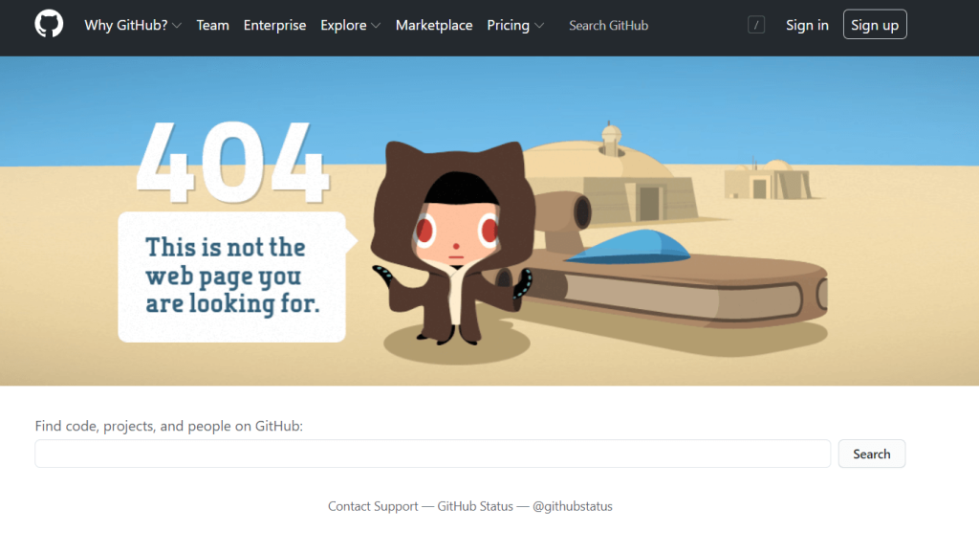Open the @githubstatus footer link
The width and height of the screenshot is (979, 554).
(572, 506)
